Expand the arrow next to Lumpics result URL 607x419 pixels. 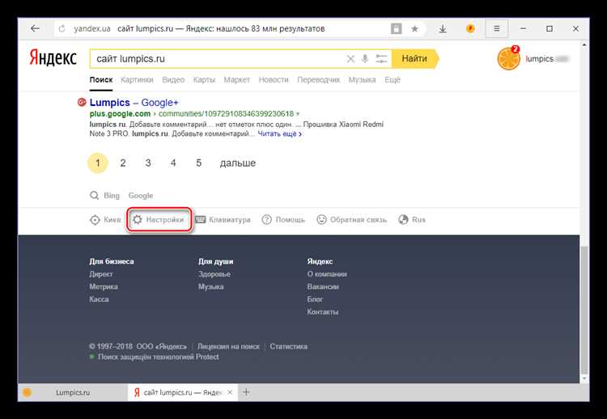pos(298,115)
